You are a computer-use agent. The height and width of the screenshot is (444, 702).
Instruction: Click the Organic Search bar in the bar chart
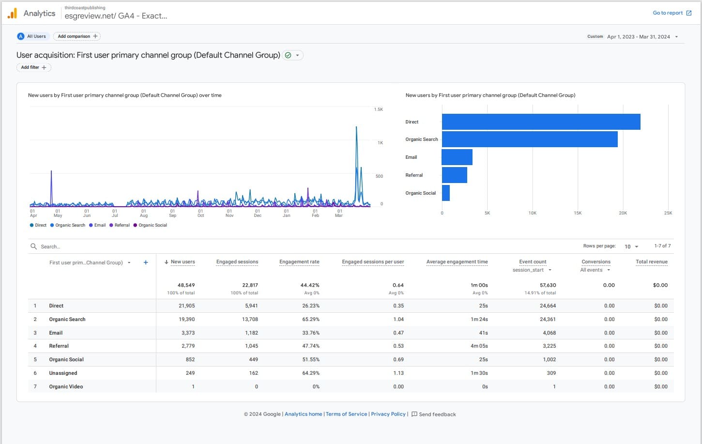click(x=530, y=139)
